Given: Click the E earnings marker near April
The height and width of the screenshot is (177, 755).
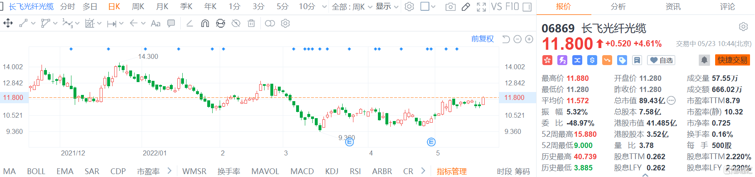Looking at the screenshot, I should pyautogui.click(x=350, y=142).
